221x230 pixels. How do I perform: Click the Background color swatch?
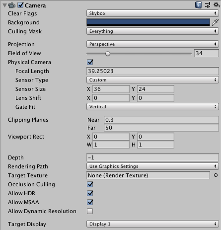point(148,22)
